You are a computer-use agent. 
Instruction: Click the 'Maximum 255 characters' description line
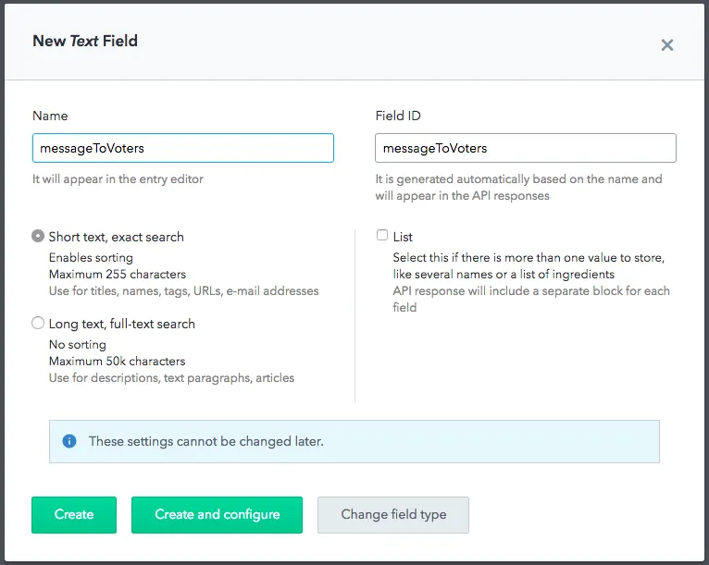point(118,274)
